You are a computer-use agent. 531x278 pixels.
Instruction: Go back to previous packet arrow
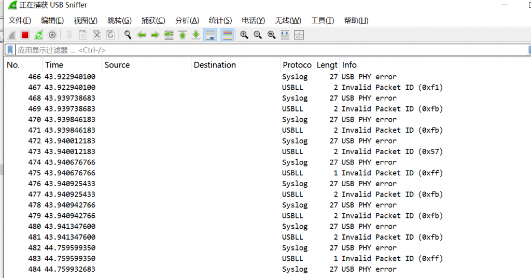point(141,35)
